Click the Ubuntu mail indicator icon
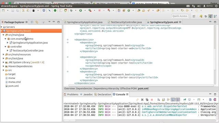This screenshot has width=219, height=123. [188, 6]
